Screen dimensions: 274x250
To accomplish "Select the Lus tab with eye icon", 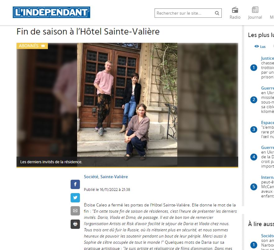I will click(x=260, y=46).
